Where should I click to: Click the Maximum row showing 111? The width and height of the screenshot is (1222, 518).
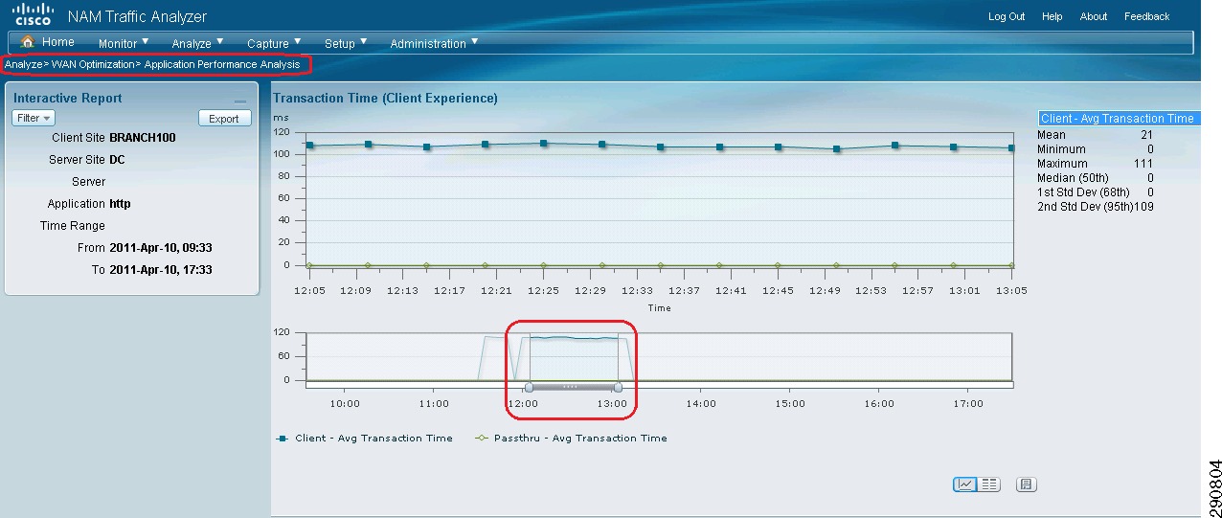tap(1096, 164)
